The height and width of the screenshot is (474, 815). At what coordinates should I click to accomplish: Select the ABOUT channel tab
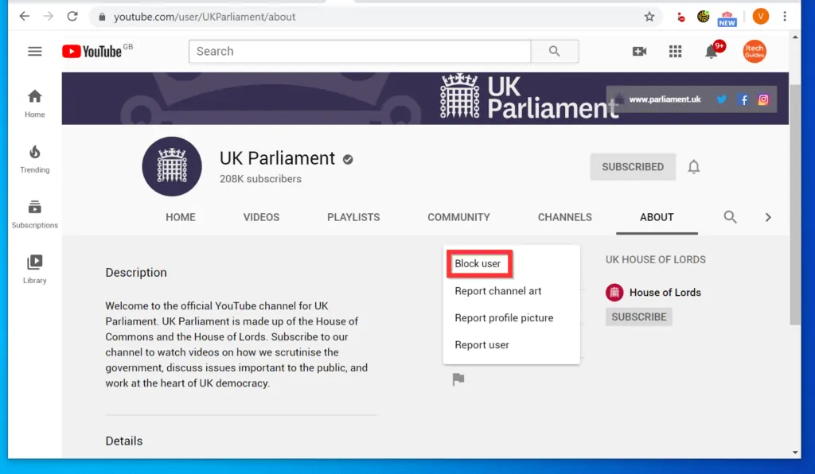pos(657,217)
